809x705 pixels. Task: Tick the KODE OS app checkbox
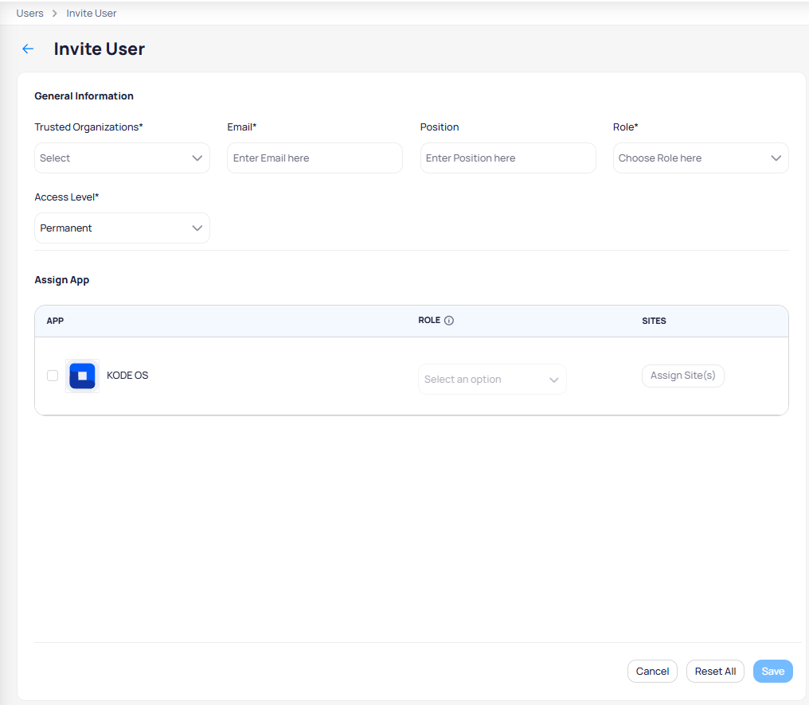pos(53,376)
